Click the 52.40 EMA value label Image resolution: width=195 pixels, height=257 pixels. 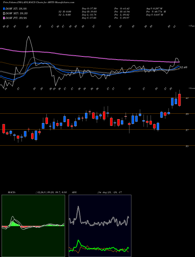coord(183,67)
